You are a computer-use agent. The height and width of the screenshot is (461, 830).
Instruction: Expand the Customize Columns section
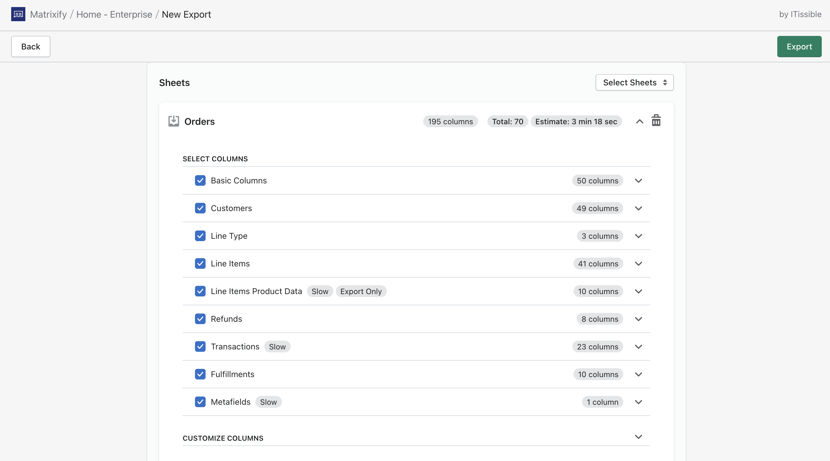638,437
